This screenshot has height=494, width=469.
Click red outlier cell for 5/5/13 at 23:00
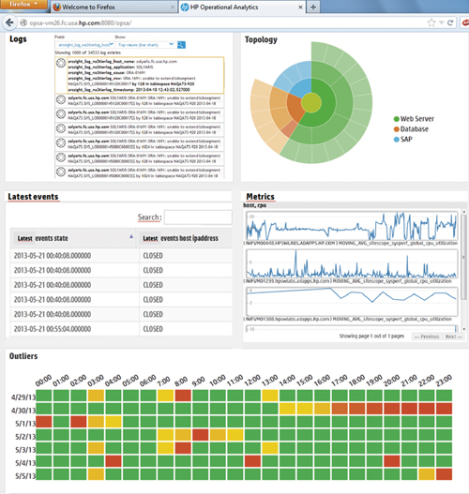444,474
